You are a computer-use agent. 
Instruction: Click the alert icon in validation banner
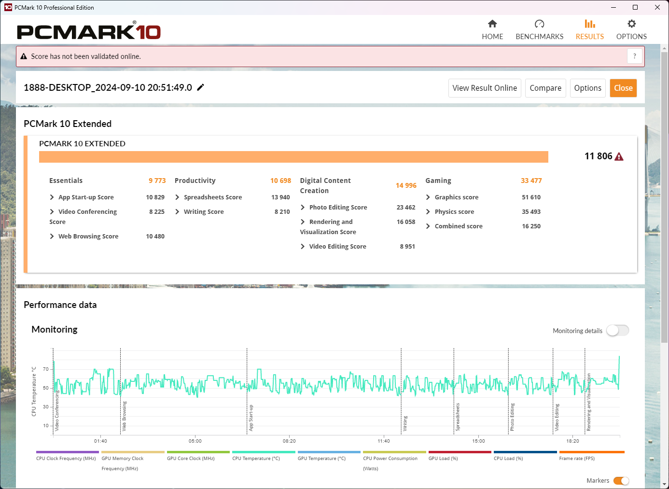coord(24,56)
